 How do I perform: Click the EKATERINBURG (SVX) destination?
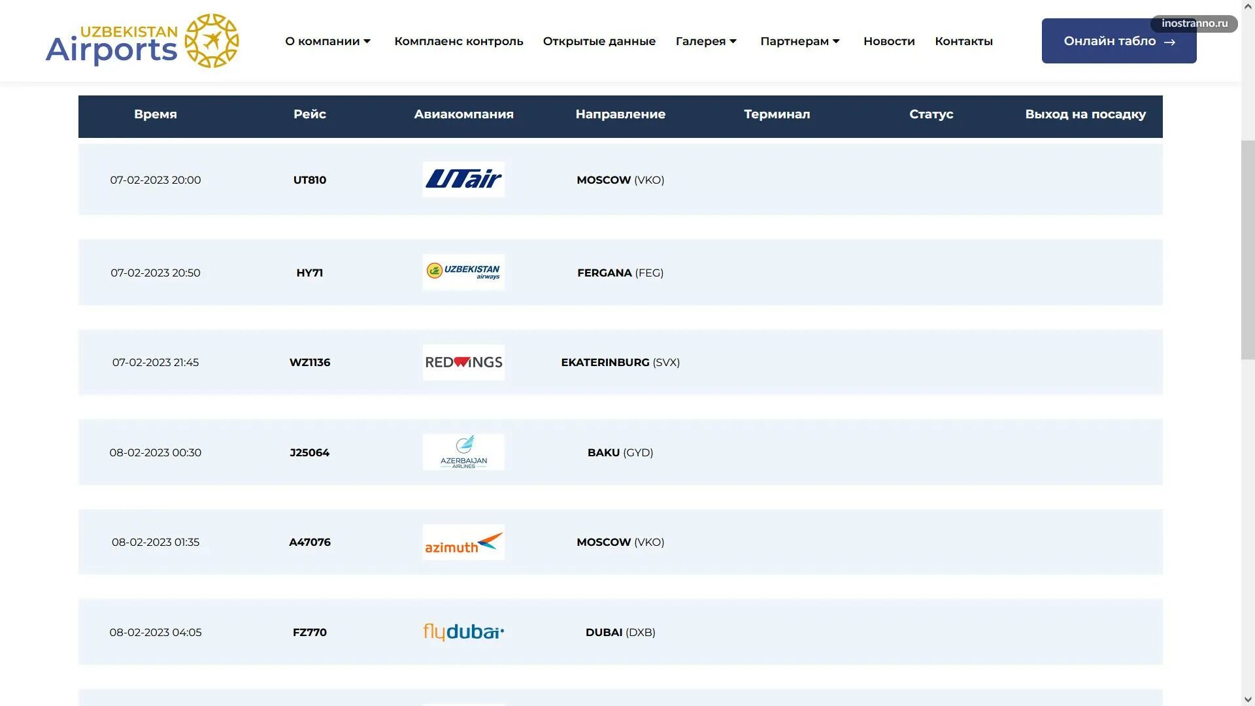click(x=620, y=362)
